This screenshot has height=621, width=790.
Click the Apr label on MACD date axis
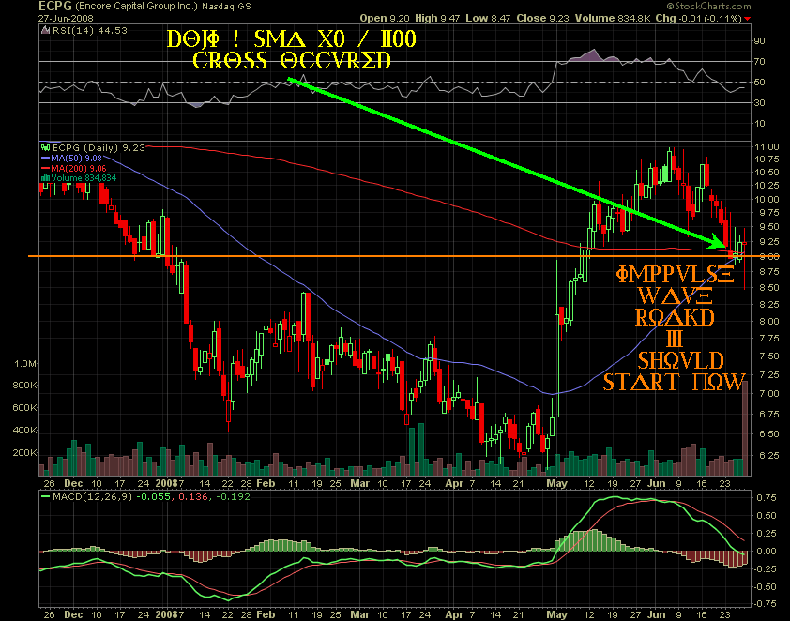[x=454, y=615]
